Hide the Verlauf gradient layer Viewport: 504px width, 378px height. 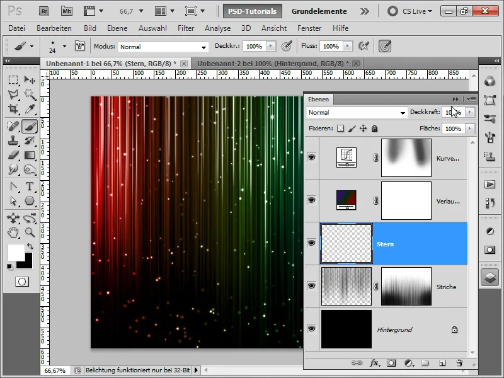click(311, 200)
